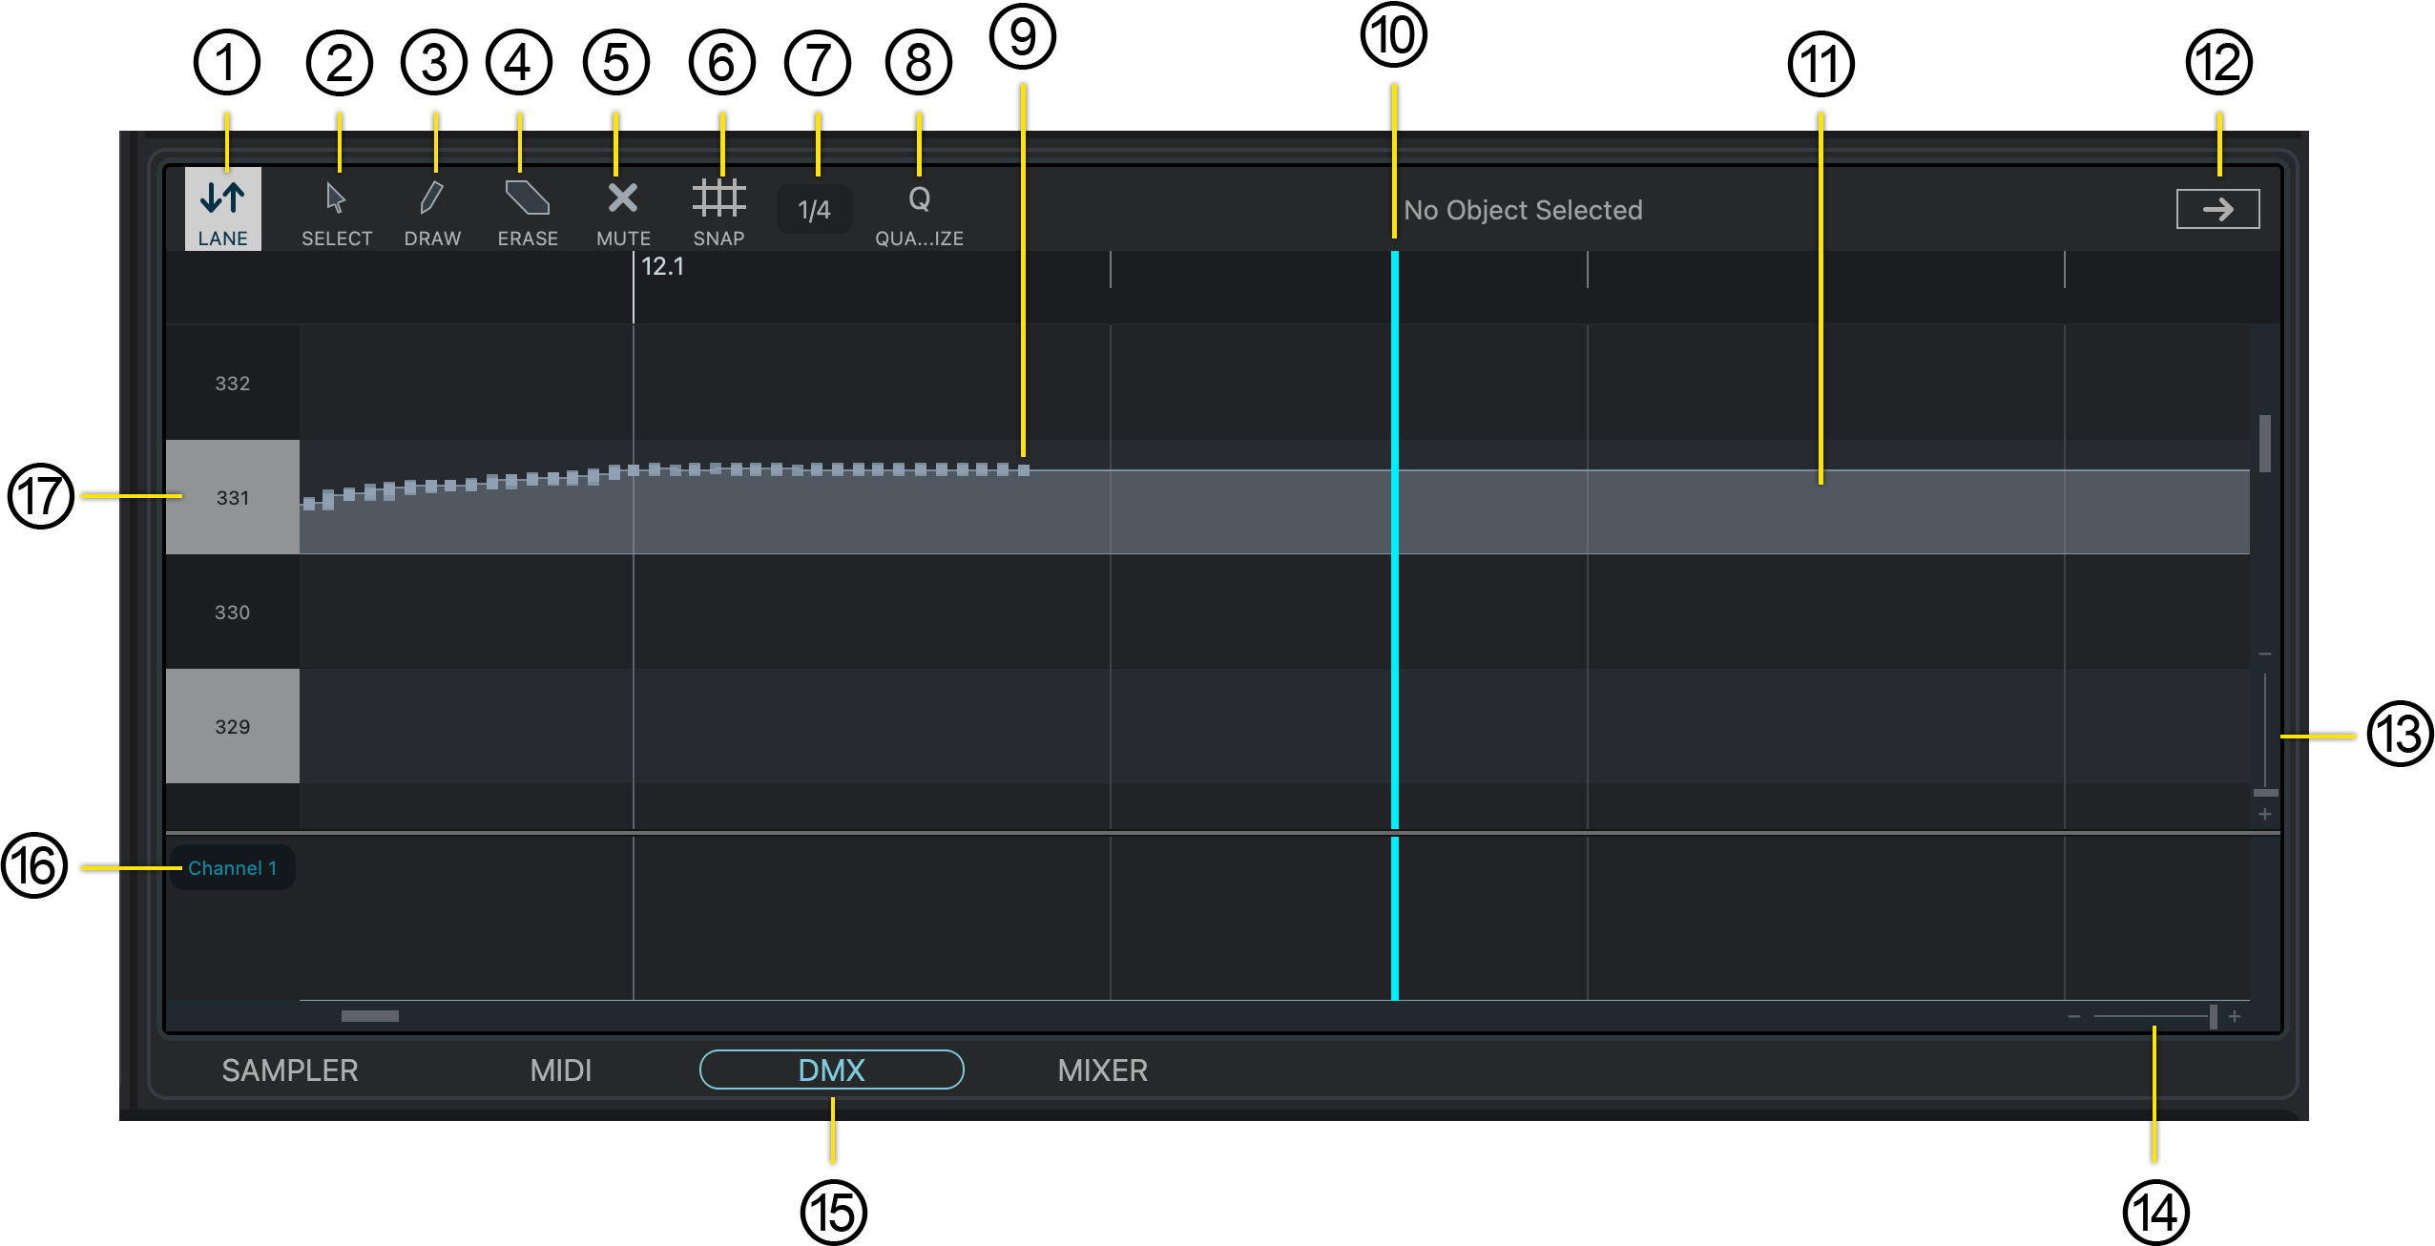Switch to the SAMPLER tab

pos(290,1070)
